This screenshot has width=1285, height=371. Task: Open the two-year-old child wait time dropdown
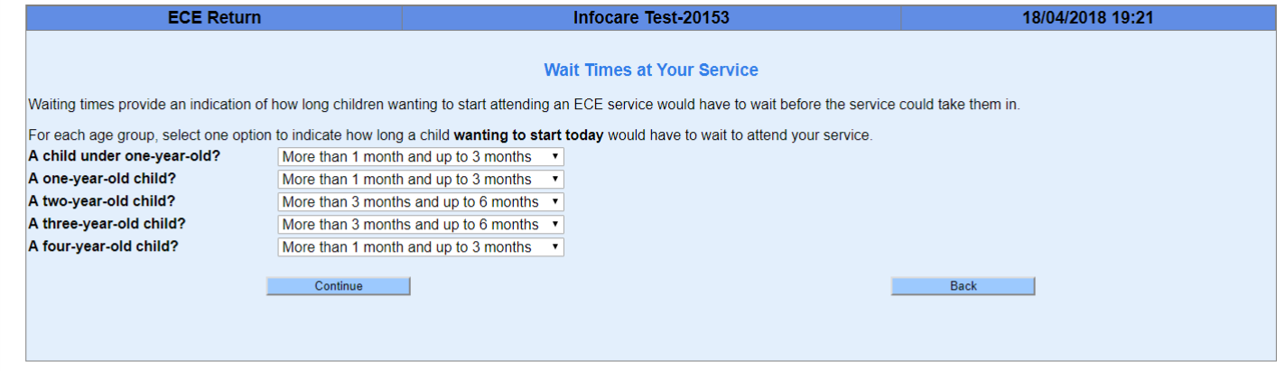[x=420, y=202]
